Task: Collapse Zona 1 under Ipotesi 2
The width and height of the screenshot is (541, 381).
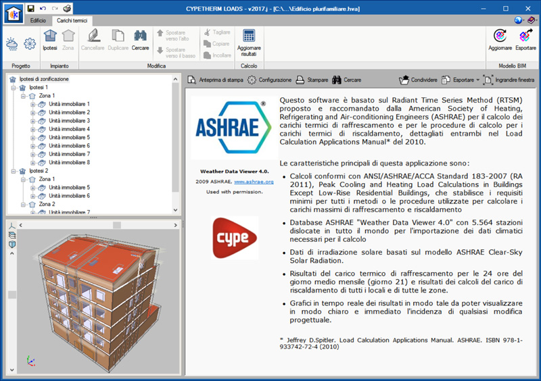Action: click(23, 179)
